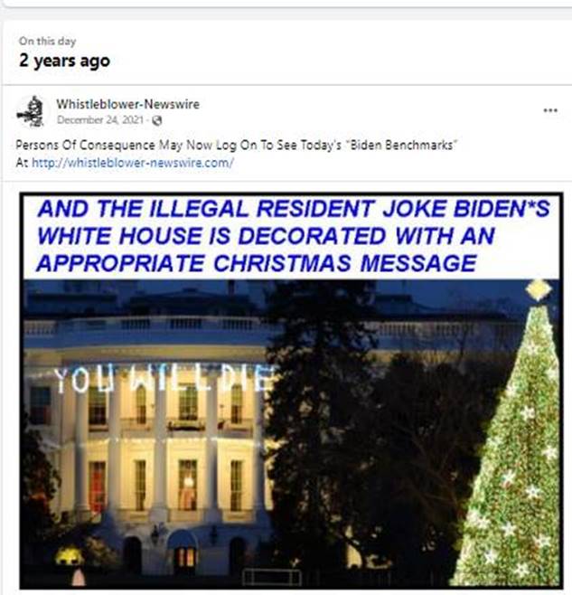Open the whistleblower-newswire.com hyperlink
572x595 pixels.
click(x=132, y=163)
